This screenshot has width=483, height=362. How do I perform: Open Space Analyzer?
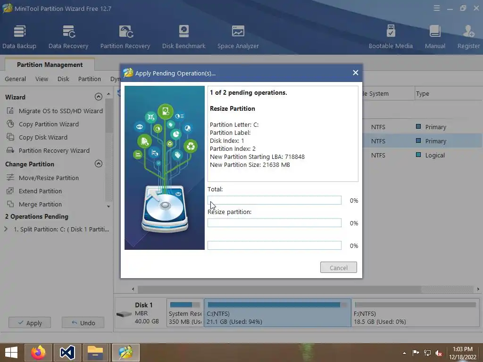tap(238, 37)
